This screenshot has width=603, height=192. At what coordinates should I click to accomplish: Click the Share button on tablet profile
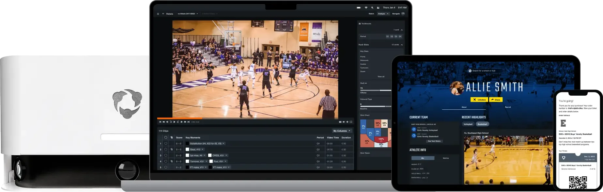(496, 100)
